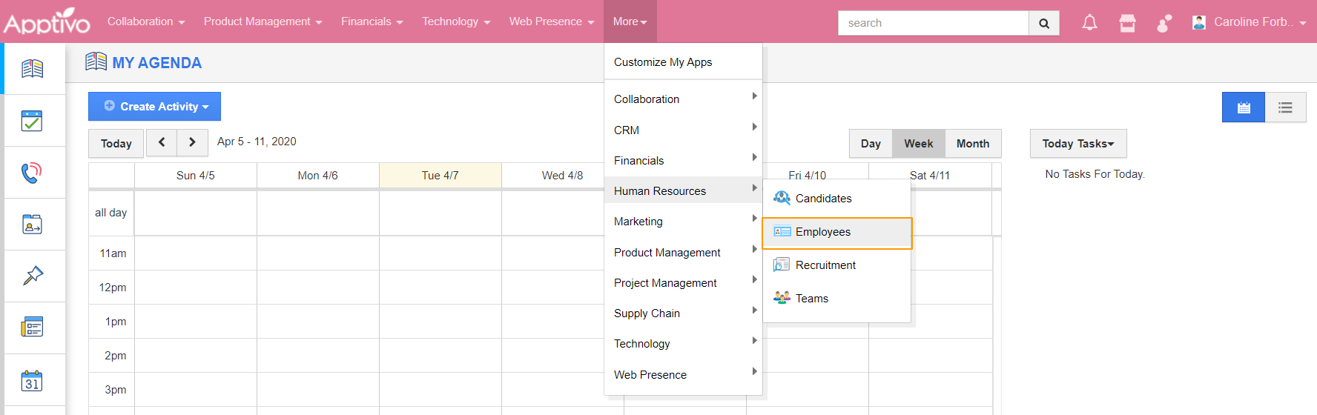Expand Collaboration in More menu
The image size is (1317, 415).
[683, 99]
